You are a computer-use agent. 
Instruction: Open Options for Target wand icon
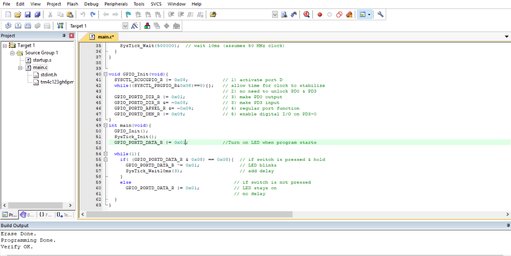pos(134,25)
